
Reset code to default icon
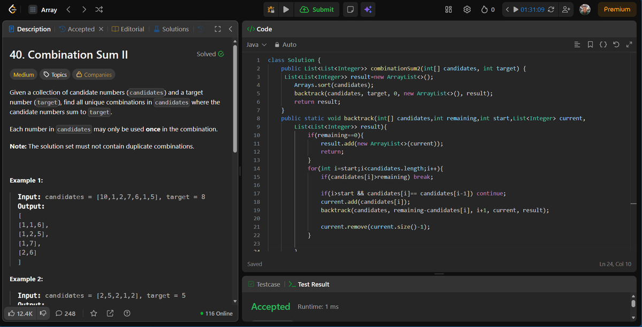tap(616, 44)
